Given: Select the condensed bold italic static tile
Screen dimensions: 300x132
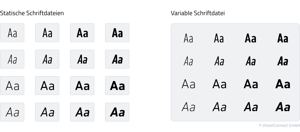Looking at the screenshot, I should click(82, 59).
